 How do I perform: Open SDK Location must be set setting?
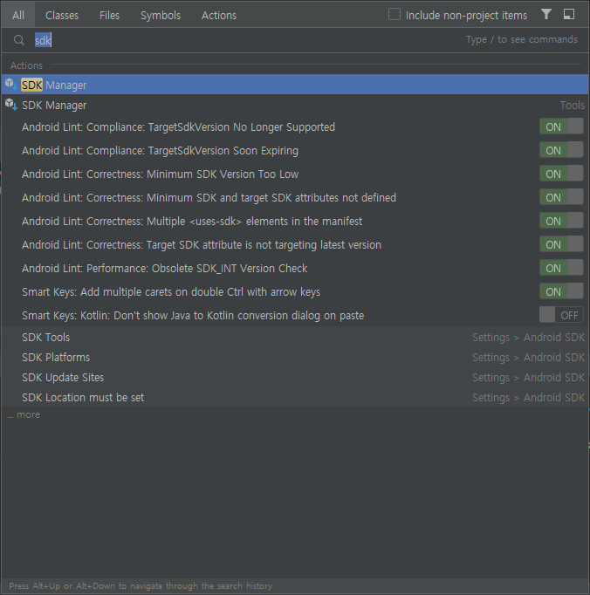pyautogui.click(x=295, y=397)
